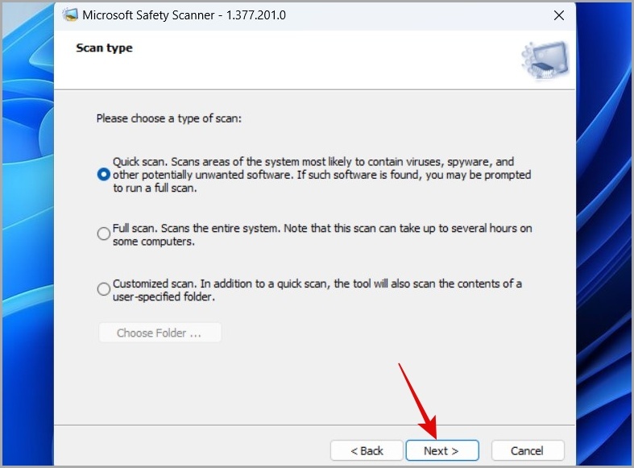Select the Full scan radio button
634x468 pixels.
click(x=103, y=234)
